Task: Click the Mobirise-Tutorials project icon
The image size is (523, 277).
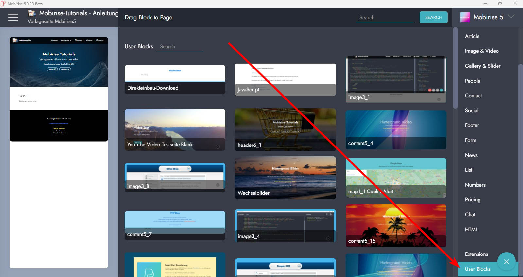Action: click(32, 13)
